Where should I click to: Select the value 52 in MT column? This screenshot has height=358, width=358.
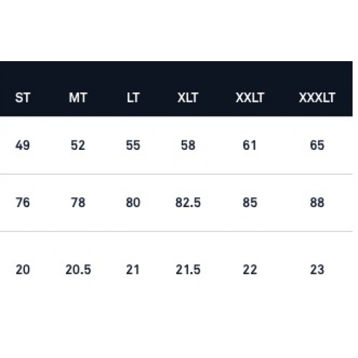click(x=78, y=146)
